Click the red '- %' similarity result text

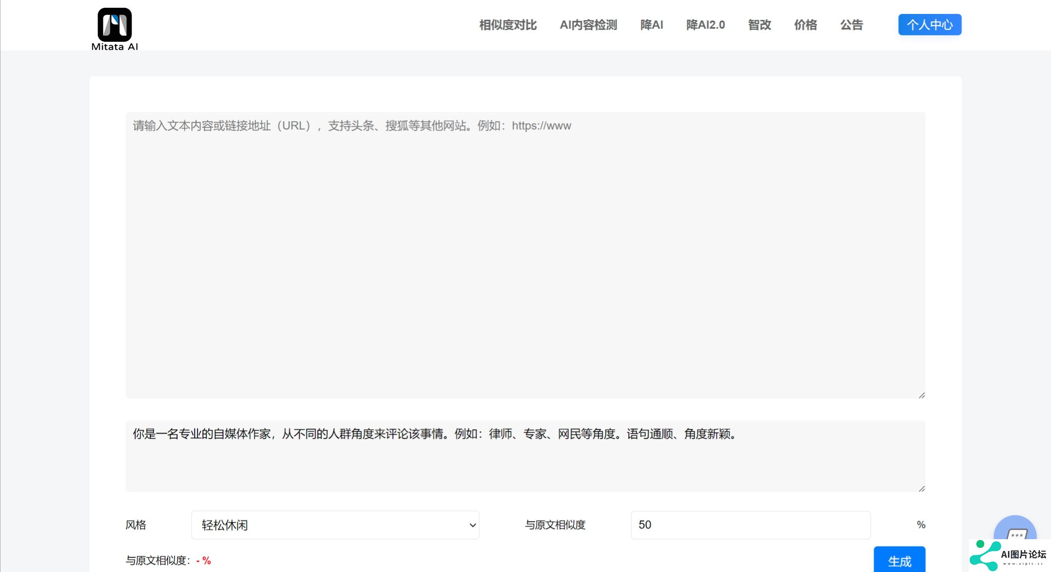203,561
